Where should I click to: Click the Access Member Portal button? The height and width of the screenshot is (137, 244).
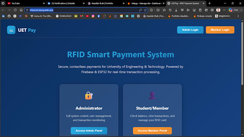pyautogui.click(x=152, y=131)
